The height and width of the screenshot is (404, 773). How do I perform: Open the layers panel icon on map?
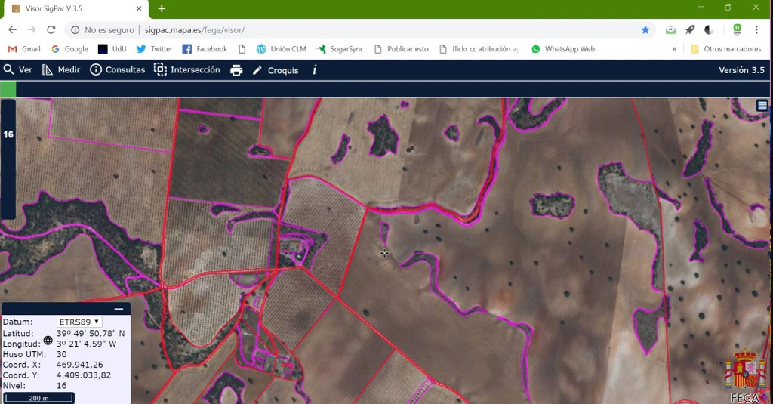click(x=762, y=106)
